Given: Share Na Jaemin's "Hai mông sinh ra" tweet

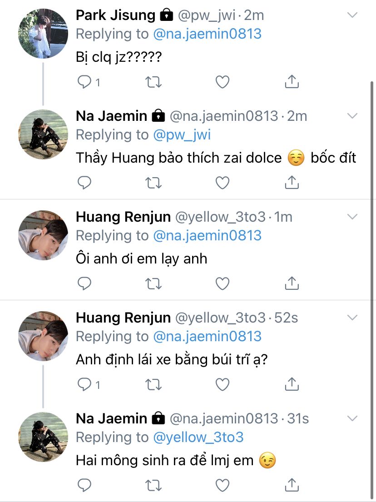Looking at the screenshot, I should [292, 485].
